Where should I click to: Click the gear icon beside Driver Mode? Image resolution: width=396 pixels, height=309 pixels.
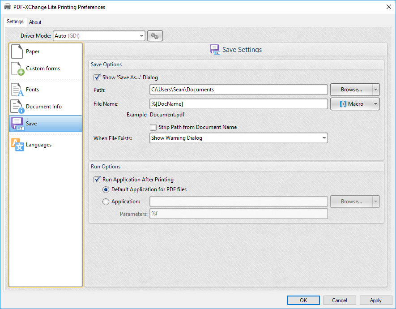coord(155,36)
